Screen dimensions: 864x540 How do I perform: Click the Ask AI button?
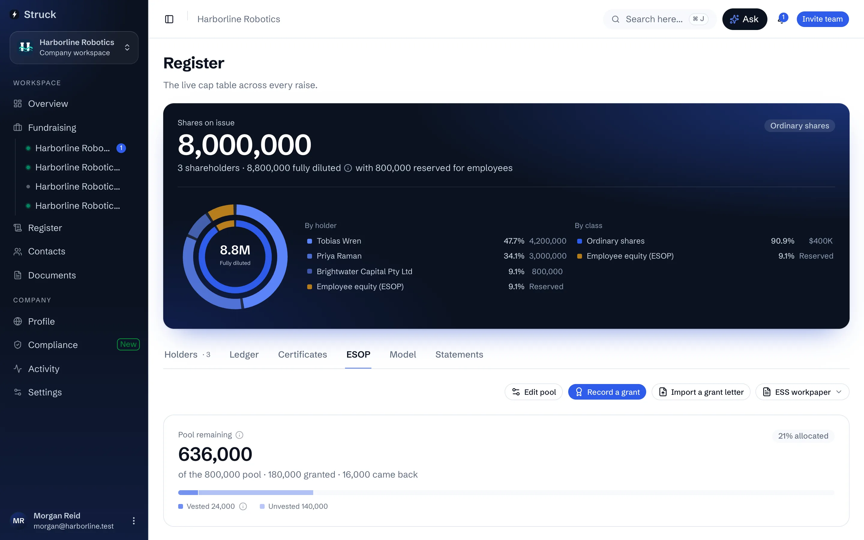pyautogui.click(x=744, y=19)
